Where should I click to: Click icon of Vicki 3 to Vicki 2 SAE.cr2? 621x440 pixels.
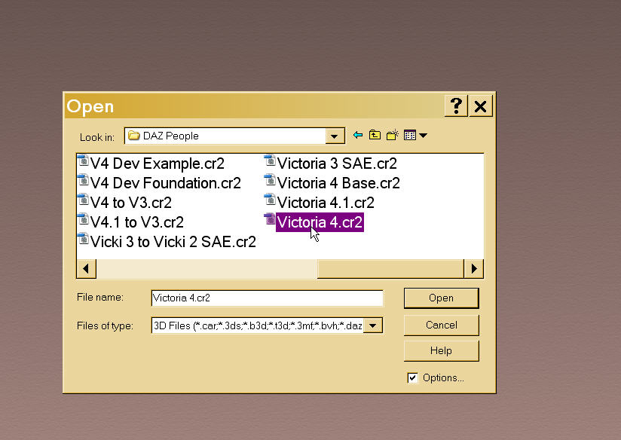tap(83, 239)
